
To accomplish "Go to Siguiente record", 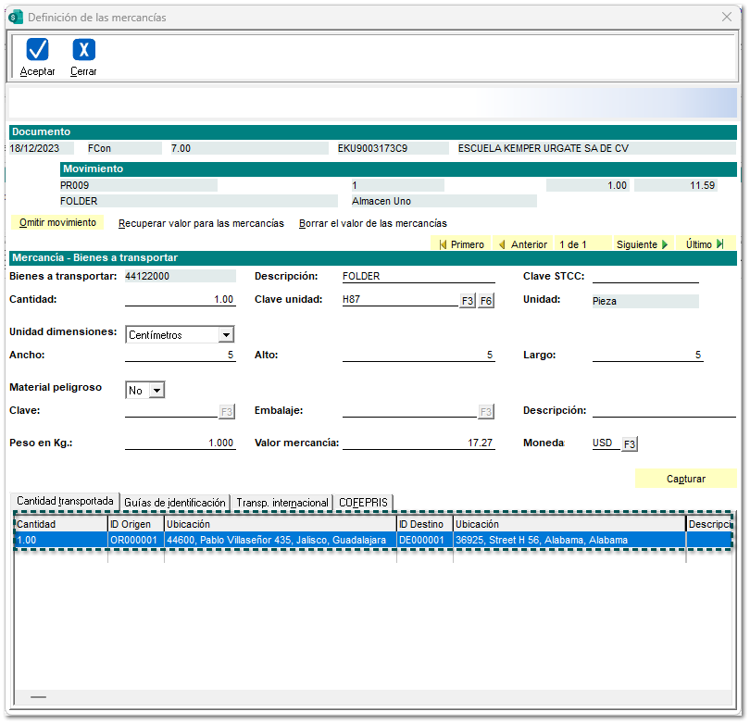I will 642,244.
